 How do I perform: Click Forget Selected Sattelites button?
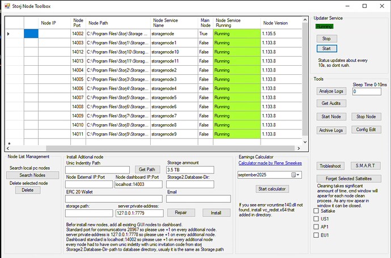[x=348, y=179]
